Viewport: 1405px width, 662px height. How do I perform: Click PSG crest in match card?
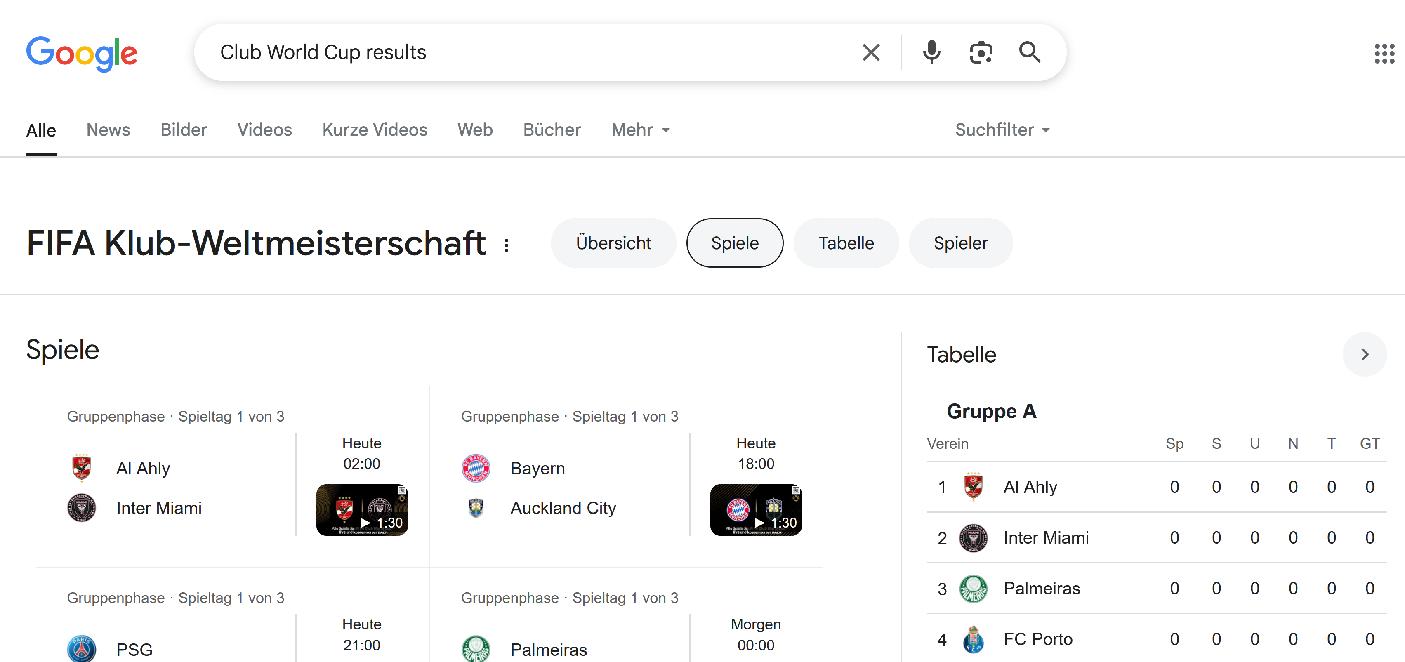coord(82,649)
